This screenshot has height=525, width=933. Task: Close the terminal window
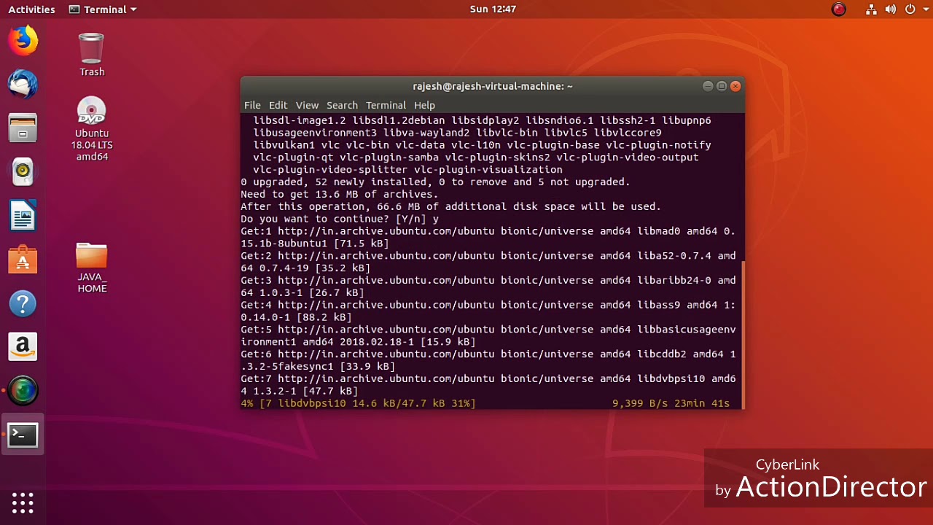(x=735, y=86)
